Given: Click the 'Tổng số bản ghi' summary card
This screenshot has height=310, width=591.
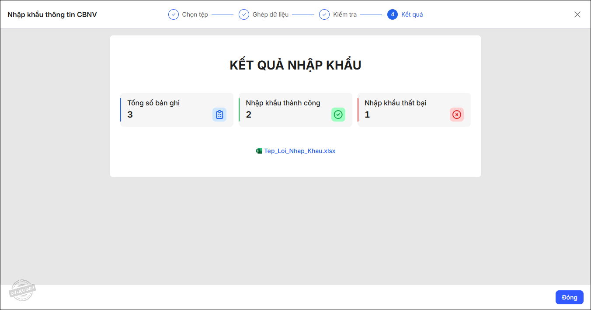Looking at the screenshot, I should tap(177, 110).
